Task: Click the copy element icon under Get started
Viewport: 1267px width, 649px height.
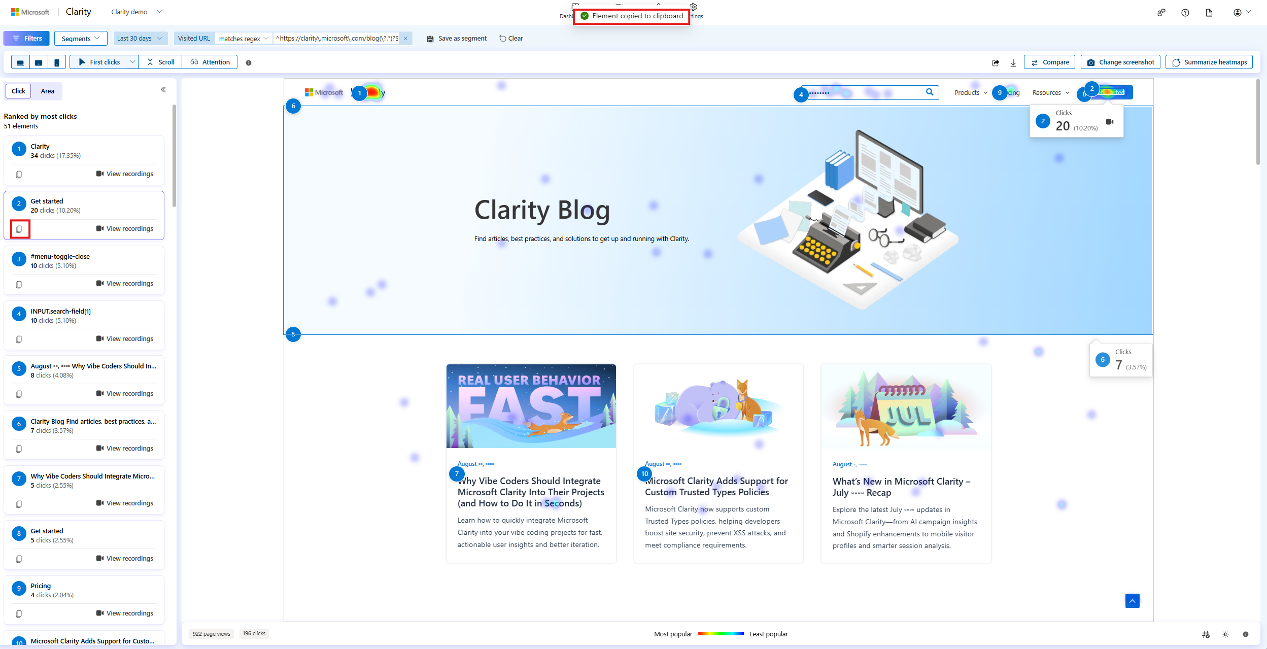Action: (19, 229)
